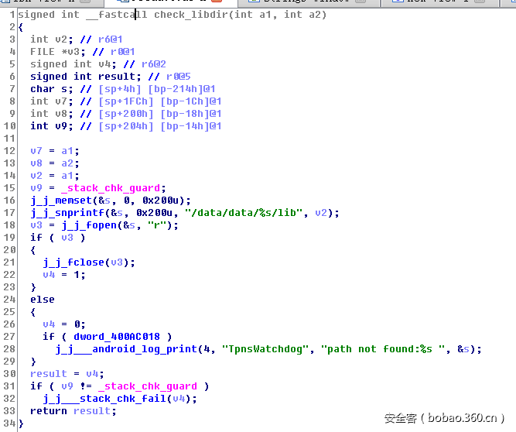The height and width of the screenshot is (432, 516).
Task: Click the 'return result;' statement
Action: pos(73,411)
